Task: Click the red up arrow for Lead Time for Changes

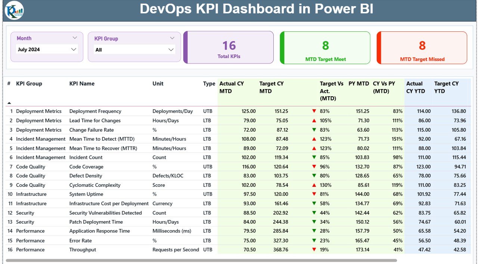Action: tap(314, 120)
